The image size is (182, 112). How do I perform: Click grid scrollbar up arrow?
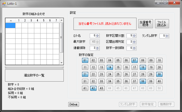point(61,20)
